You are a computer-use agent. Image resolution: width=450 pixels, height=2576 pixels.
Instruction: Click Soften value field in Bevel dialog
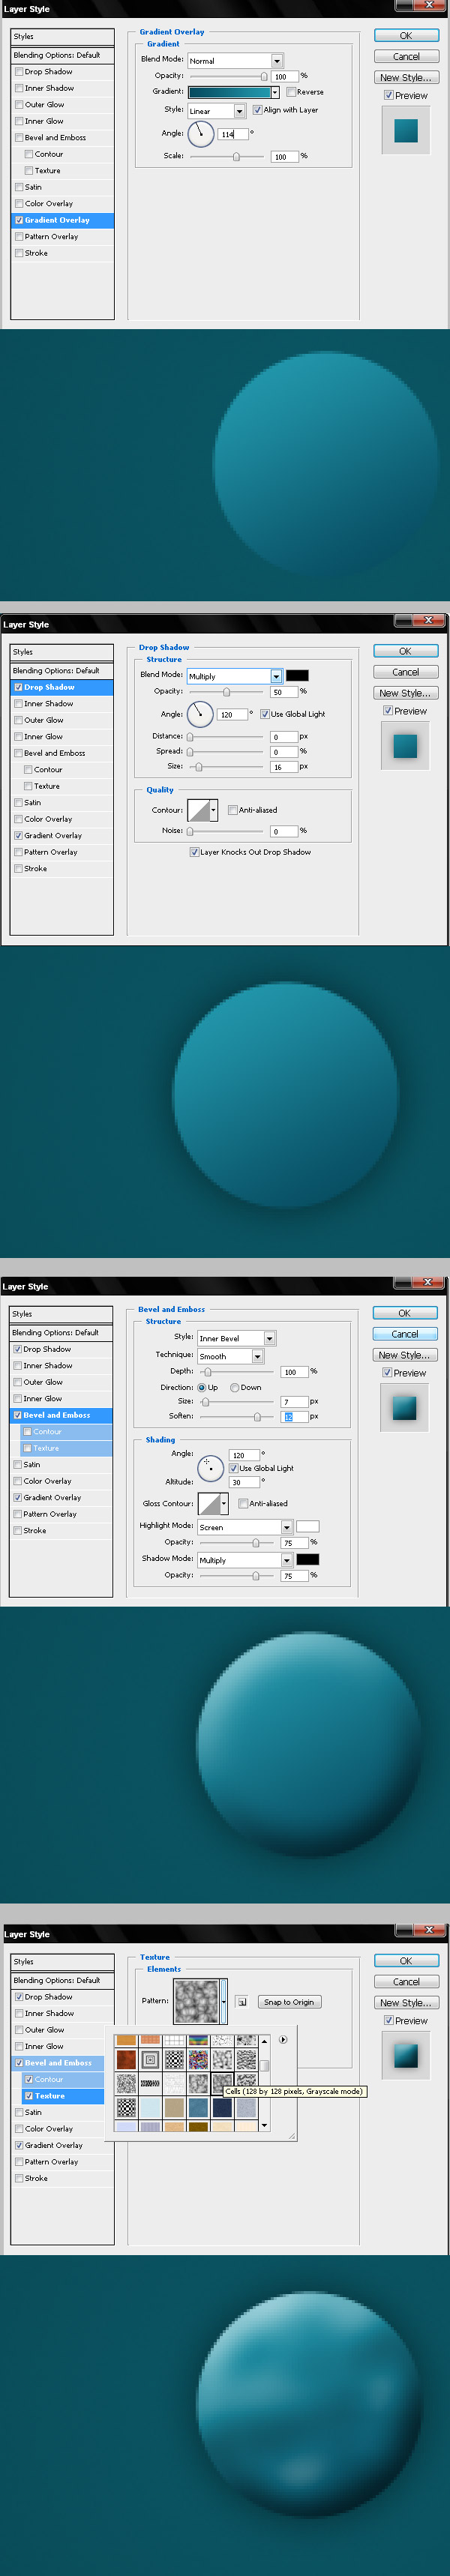[294, 1417]
